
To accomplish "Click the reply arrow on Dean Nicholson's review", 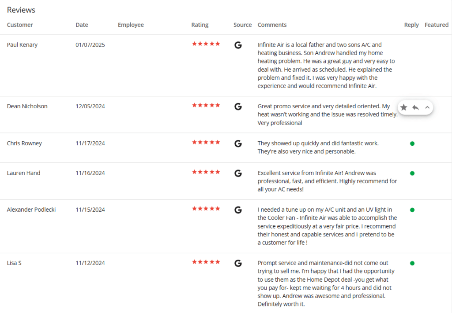I will 415,107.
